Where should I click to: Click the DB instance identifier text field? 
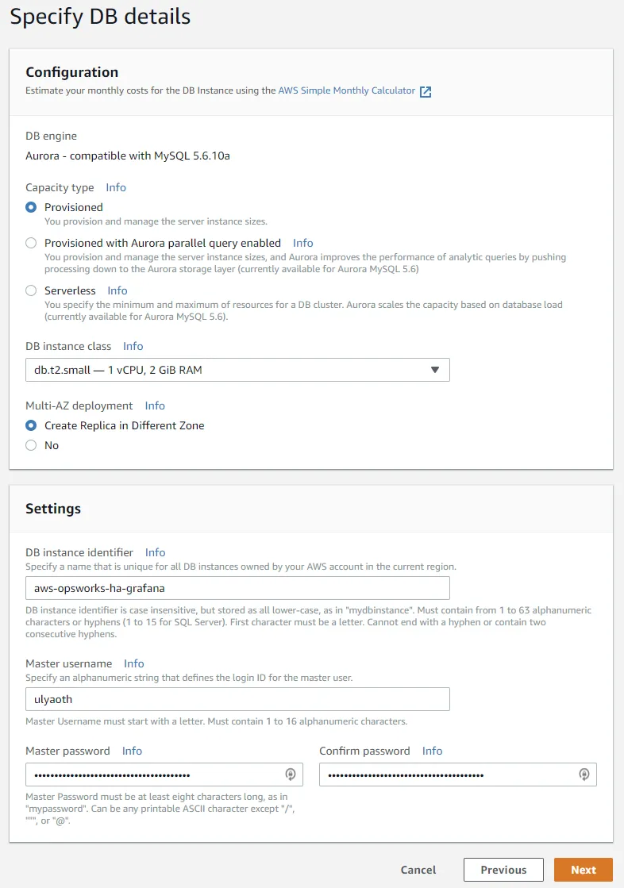[237, 588]
